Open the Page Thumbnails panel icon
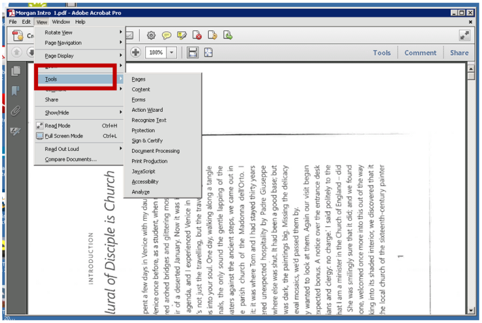Viewport: 482px width, 323px height. click(16, 71)
